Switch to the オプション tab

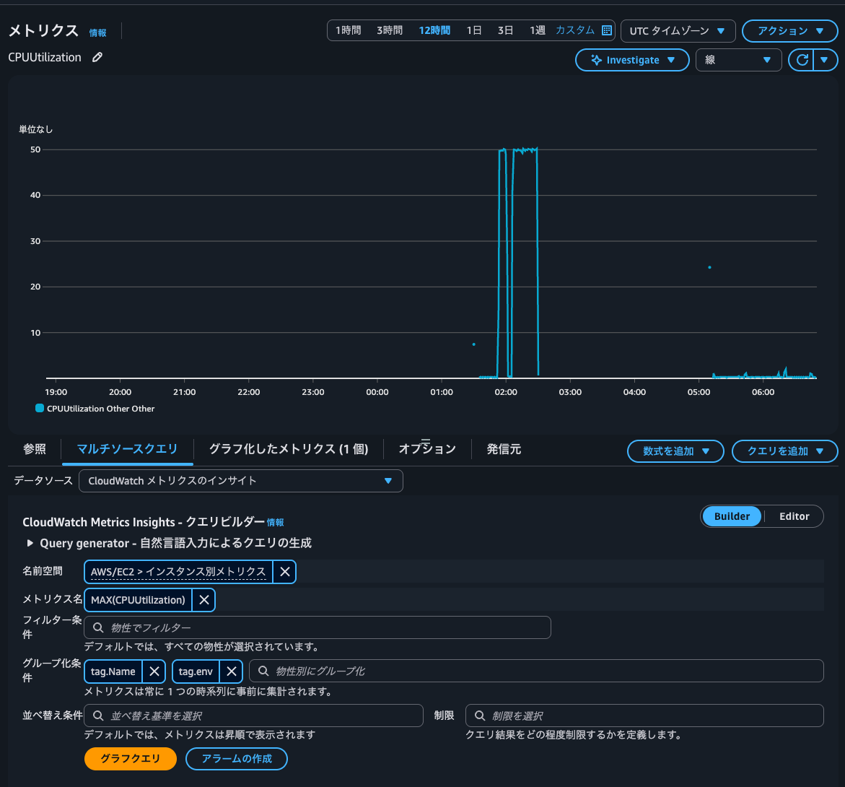click(427, 449)
